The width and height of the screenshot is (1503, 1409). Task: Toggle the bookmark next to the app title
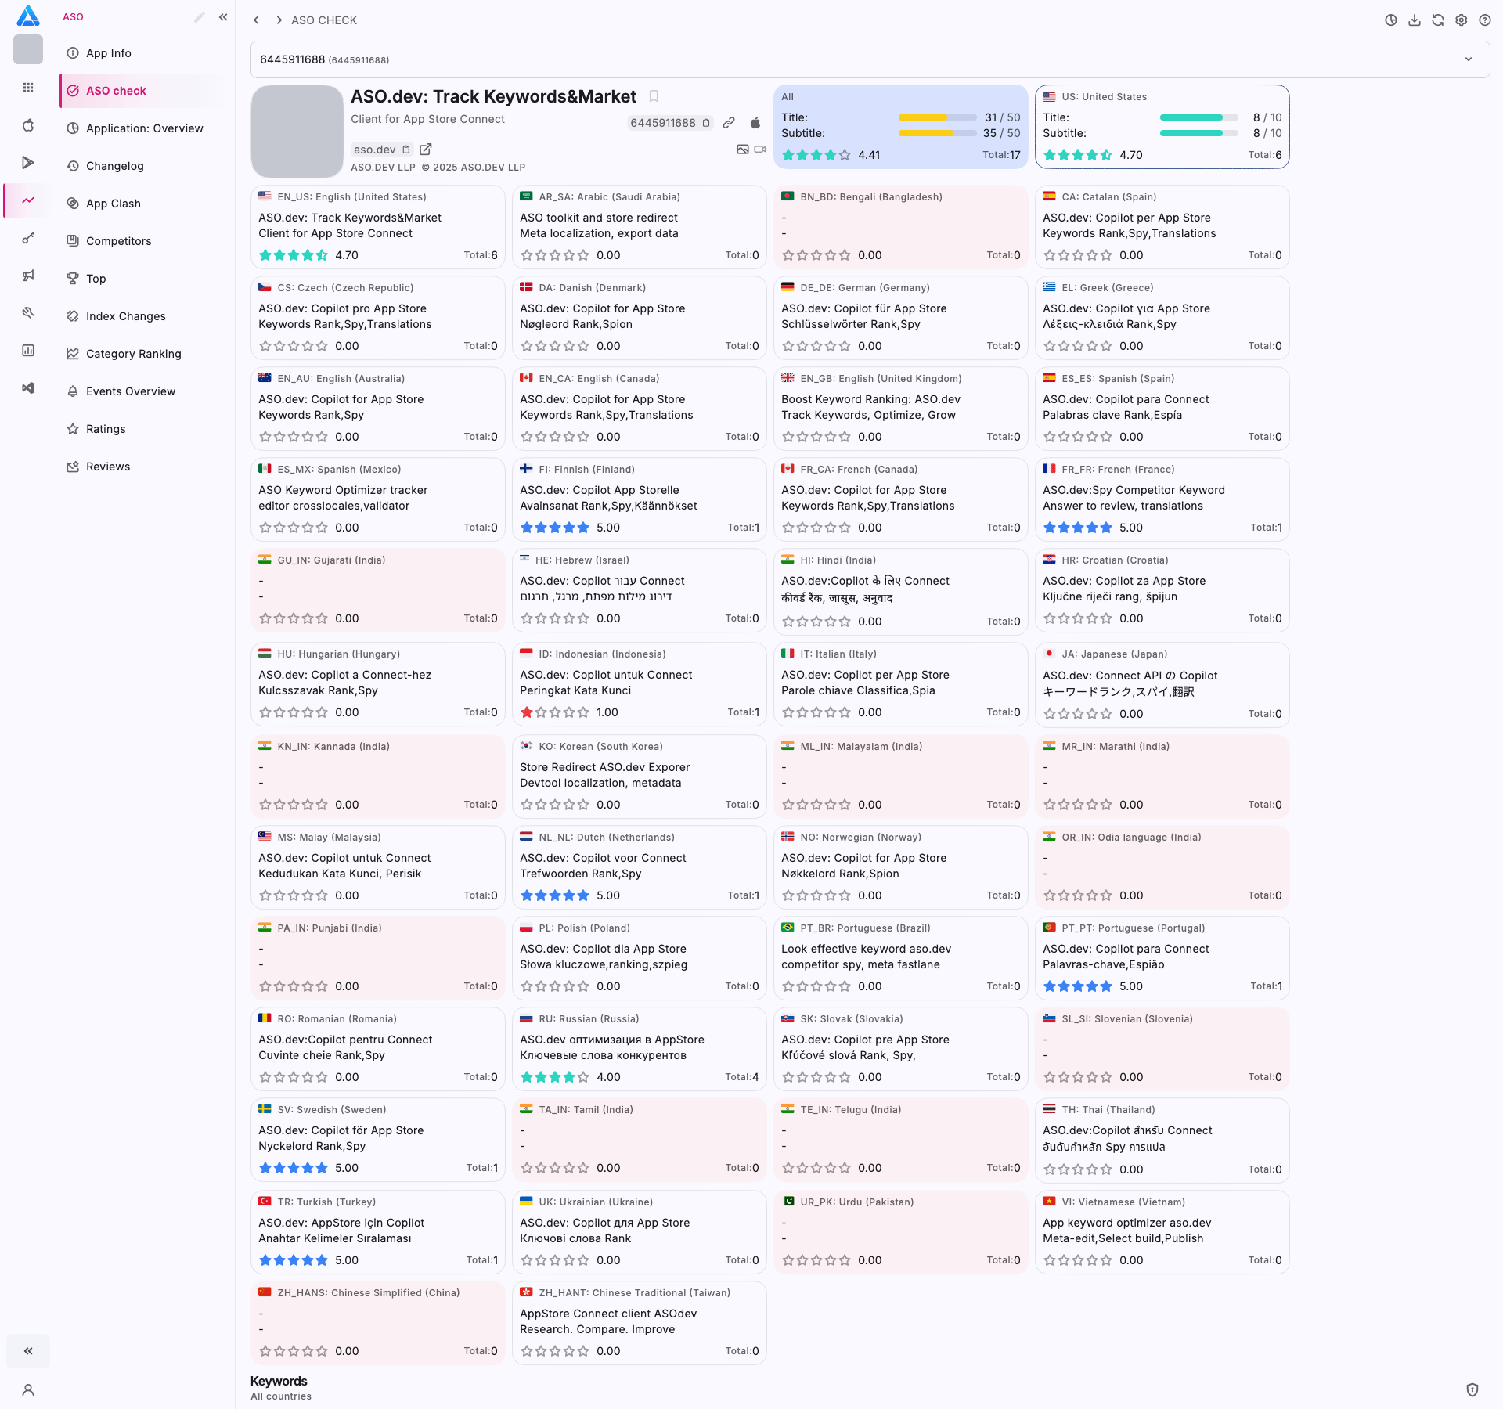coord(654,96)
